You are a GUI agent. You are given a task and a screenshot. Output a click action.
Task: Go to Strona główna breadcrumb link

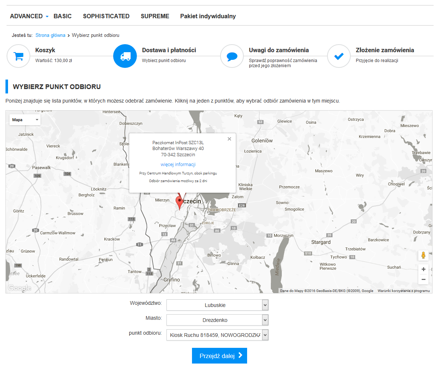point(50,35)
